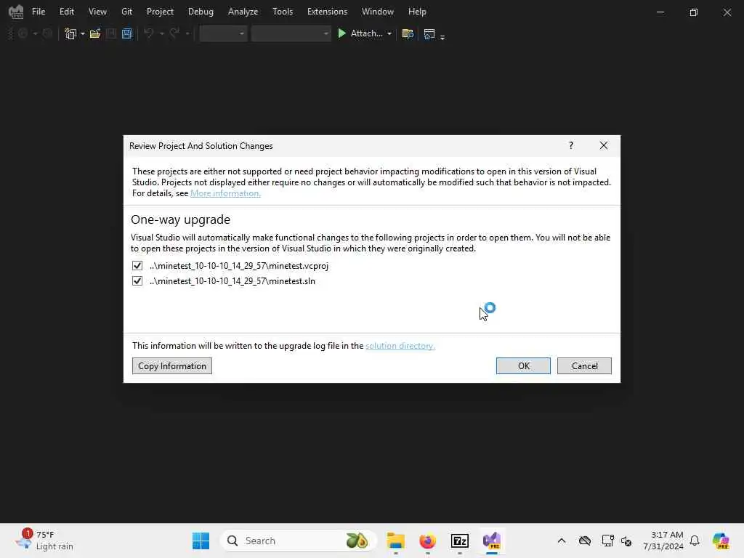Open the weather widget showing Light rain
This screenshot has height=558, width=744.
point(45,541)
